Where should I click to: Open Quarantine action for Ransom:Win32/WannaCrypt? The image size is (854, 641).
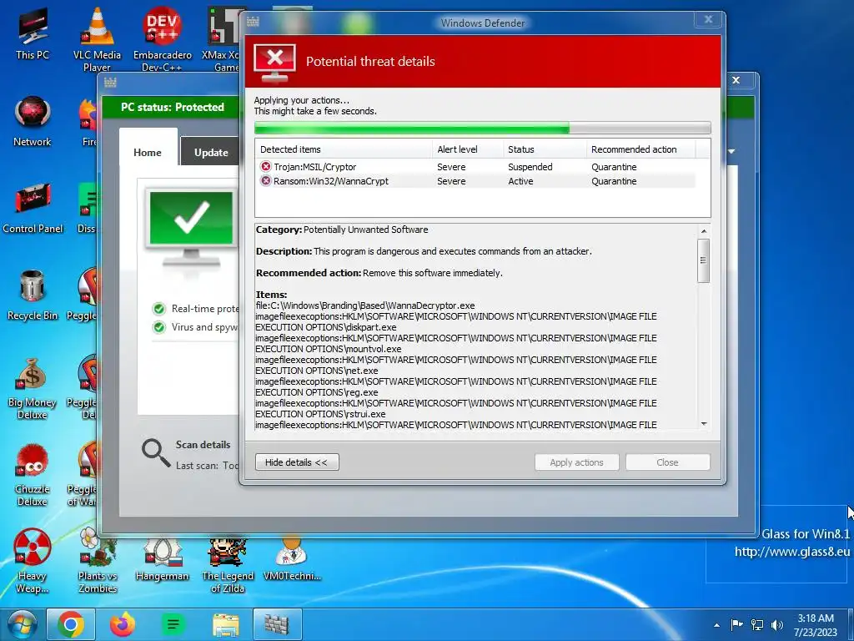click(x=614, y=181)
